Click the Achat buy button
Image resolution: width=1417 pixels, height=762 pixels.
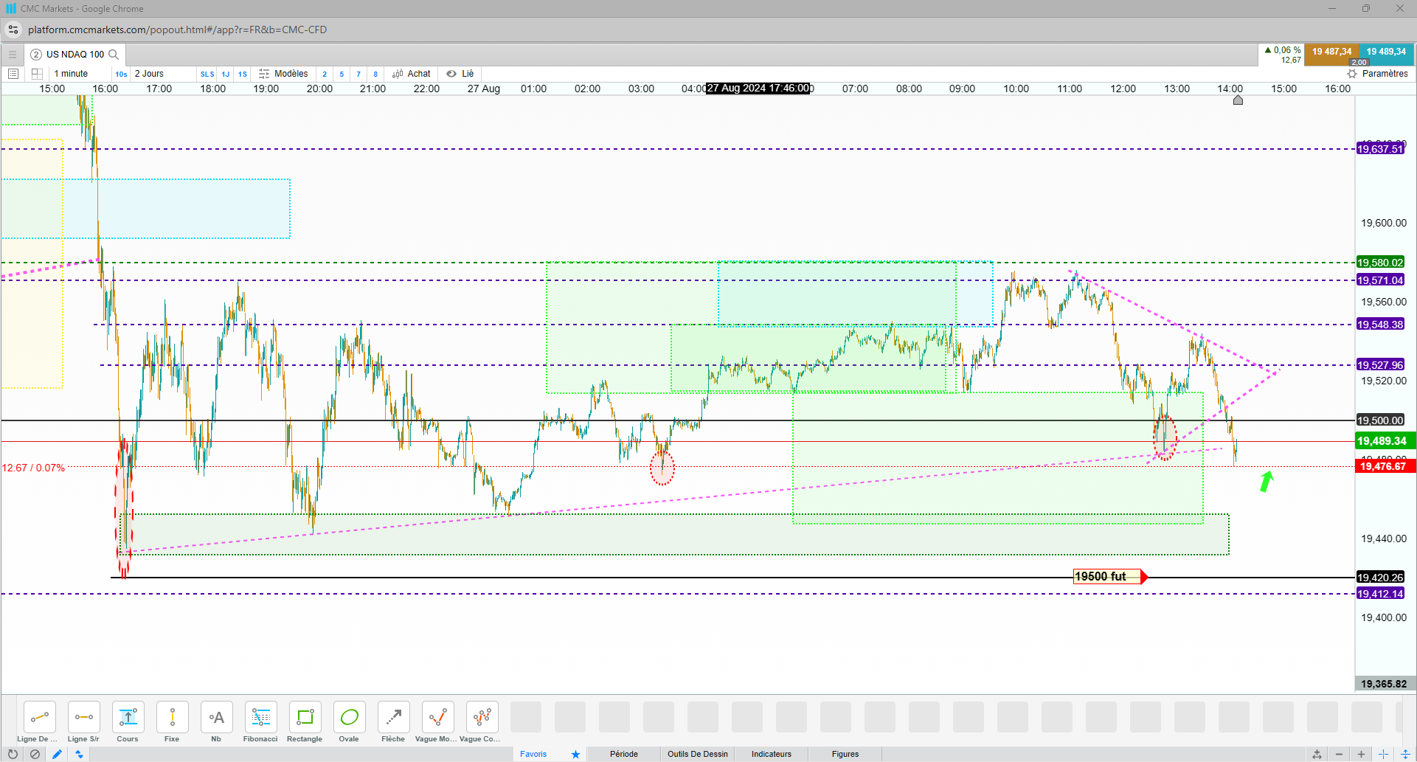412,74
